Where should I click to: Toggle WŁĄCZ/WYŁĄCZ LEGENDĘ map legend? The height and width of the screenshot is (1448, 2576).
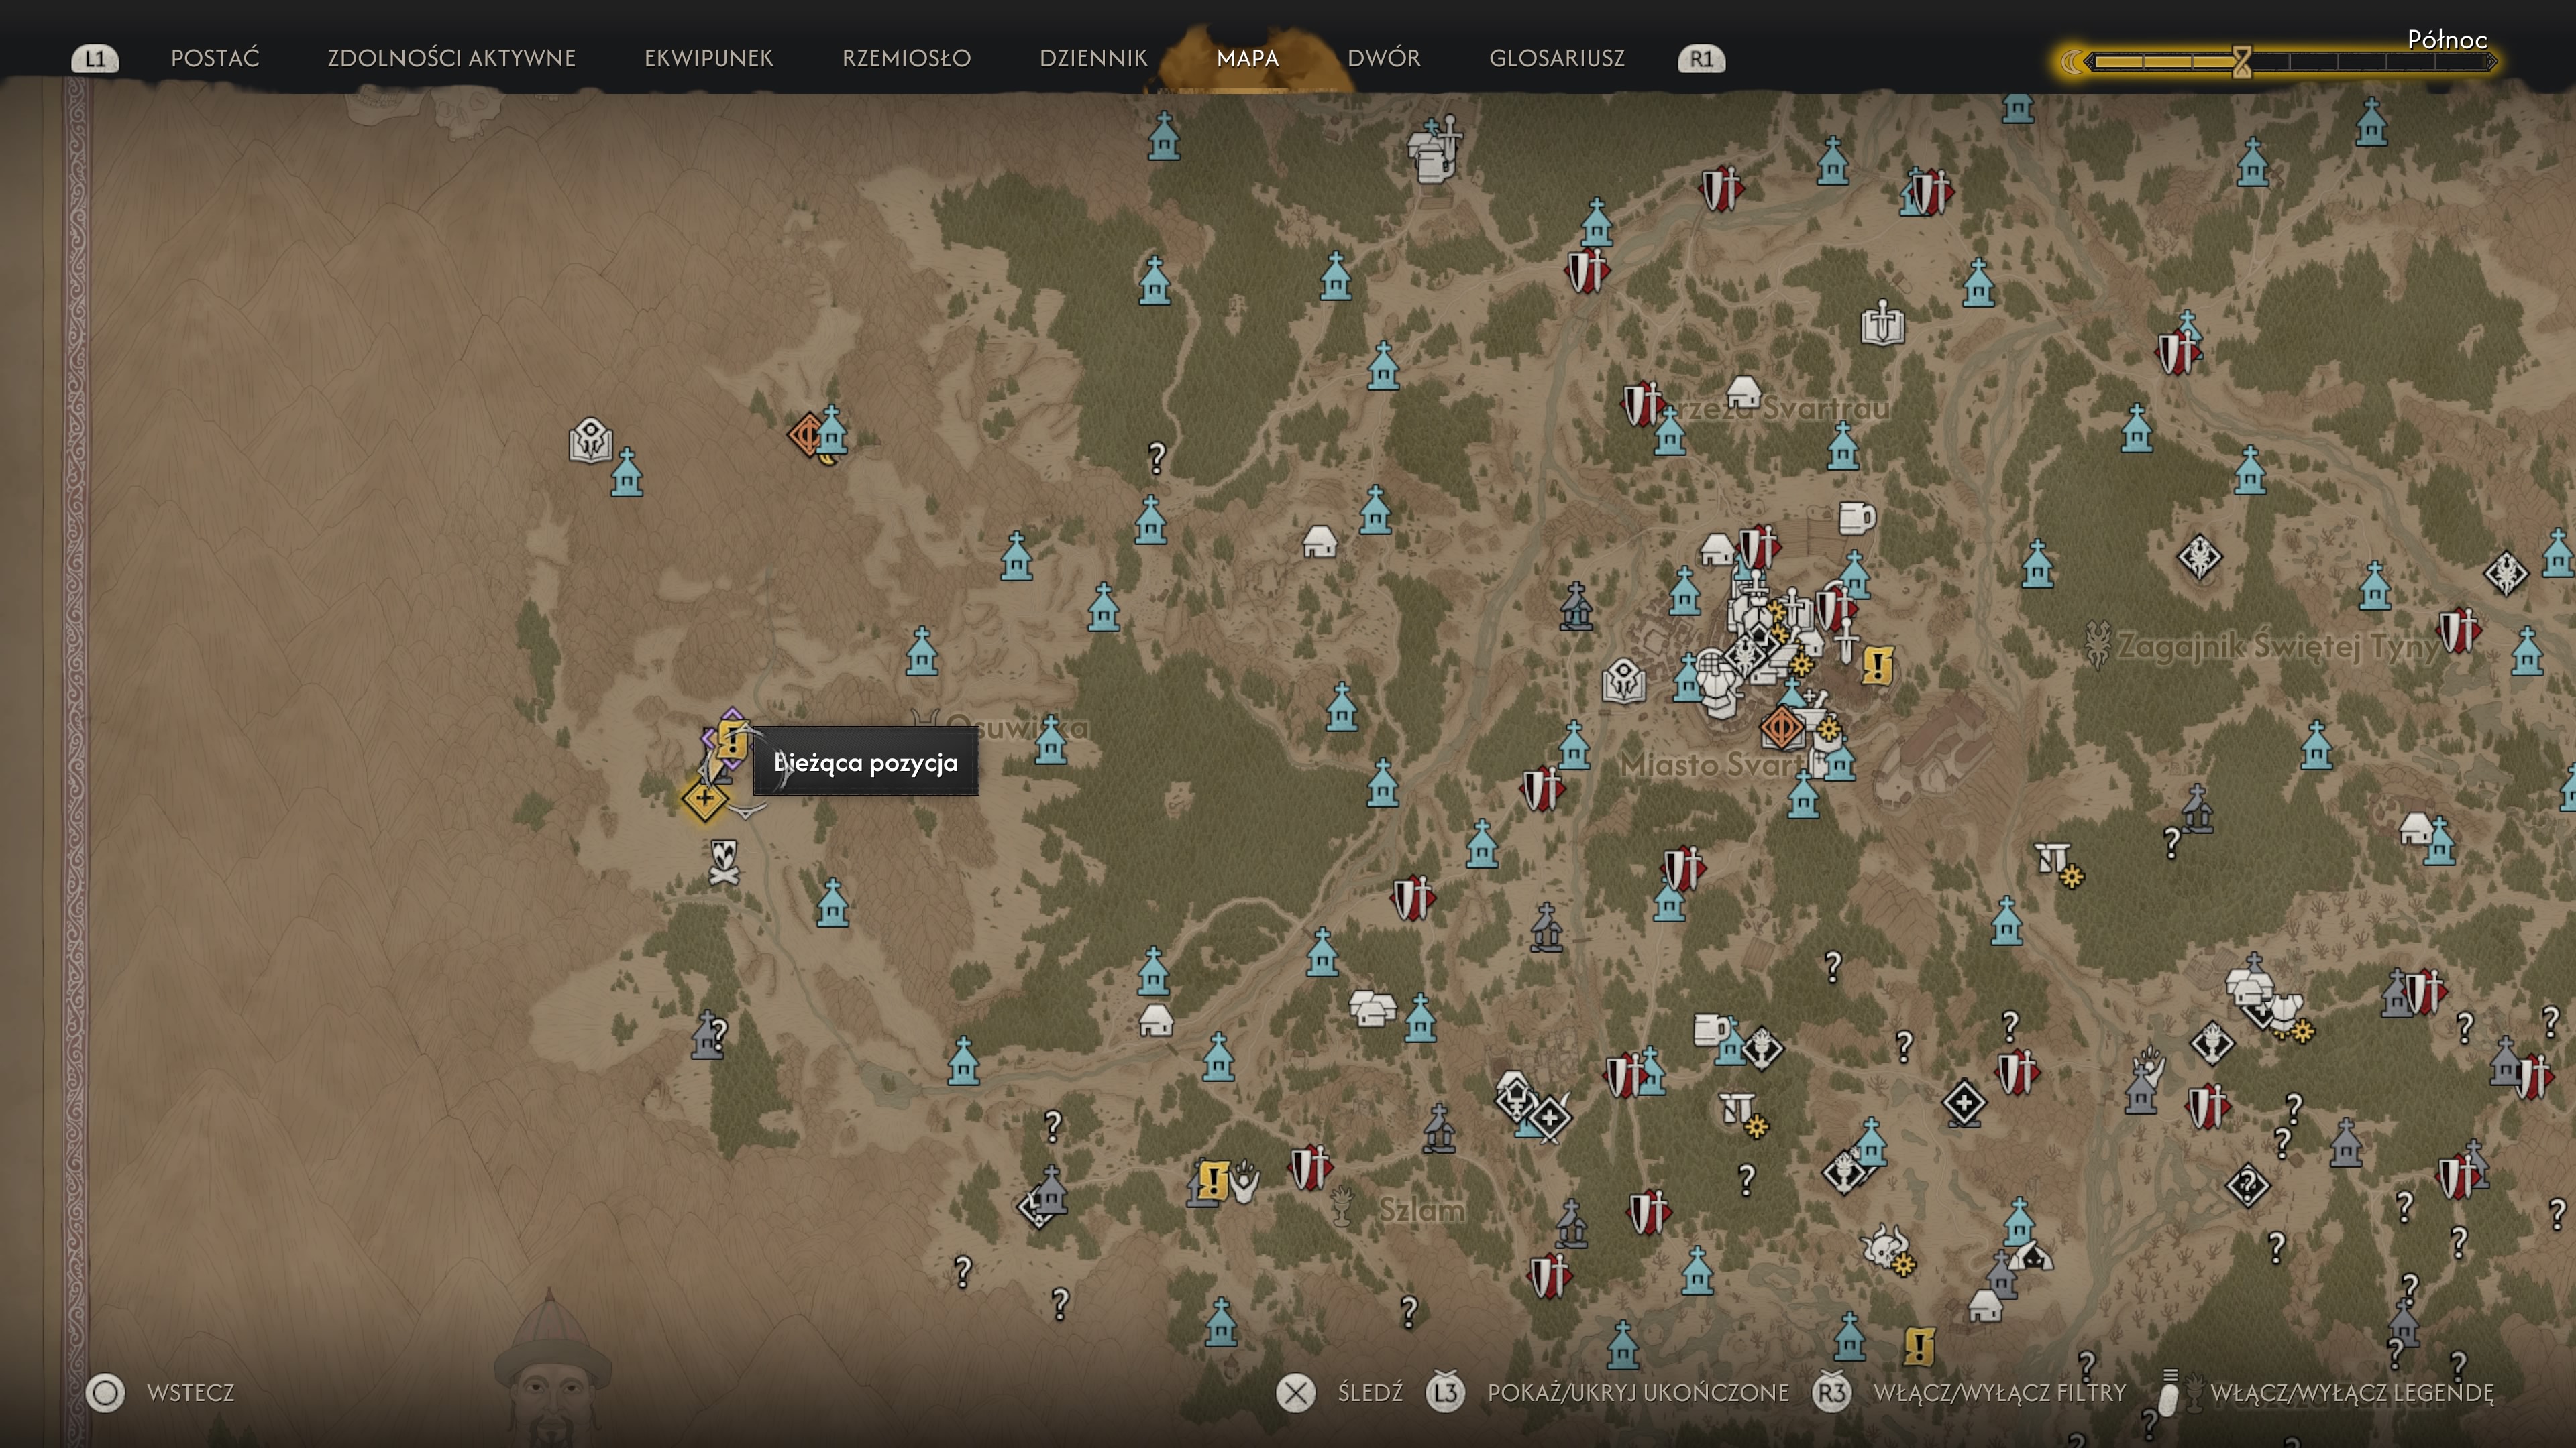[2325, 1392]
